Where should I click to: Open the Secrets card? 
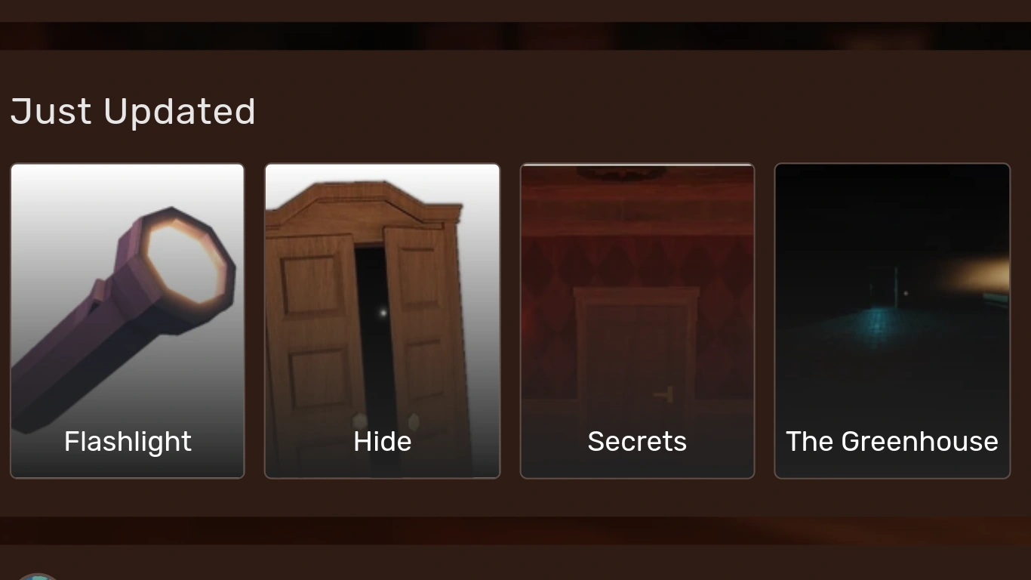coord(637,321)
